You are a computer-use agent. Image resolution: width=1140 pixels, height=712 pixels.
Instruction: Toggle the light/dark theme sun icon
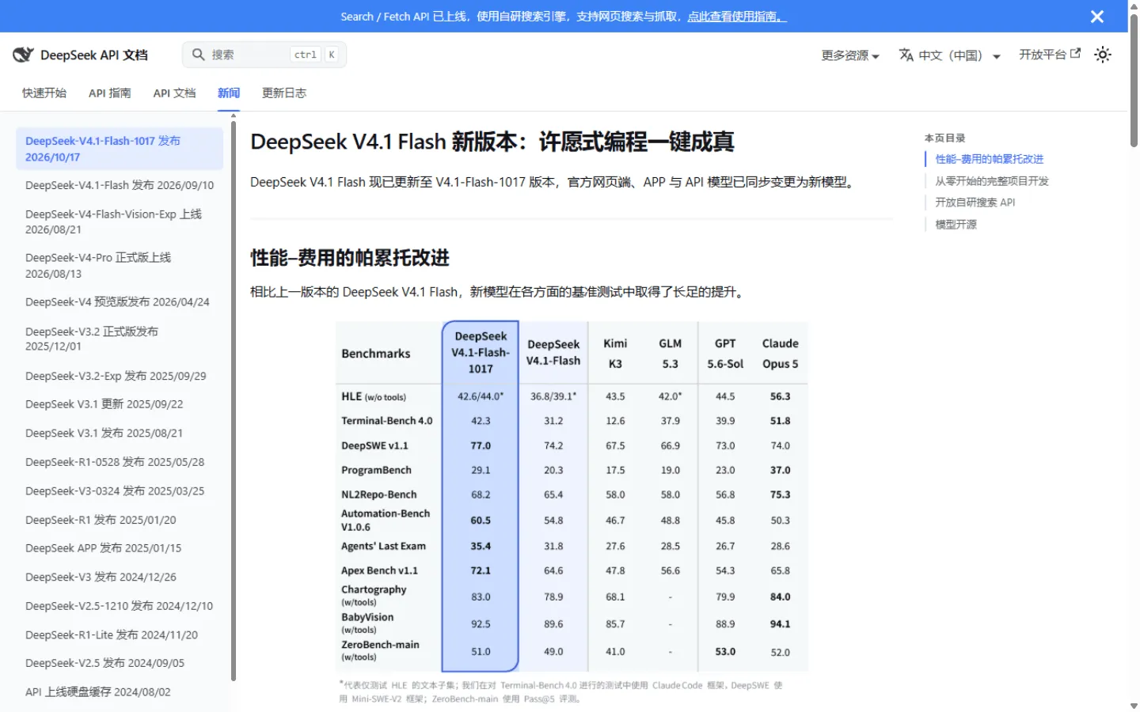(1103, 55)
